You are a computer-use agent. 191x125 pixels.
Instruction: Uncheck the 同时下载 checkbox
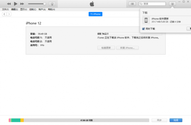(x=143, y=29)
